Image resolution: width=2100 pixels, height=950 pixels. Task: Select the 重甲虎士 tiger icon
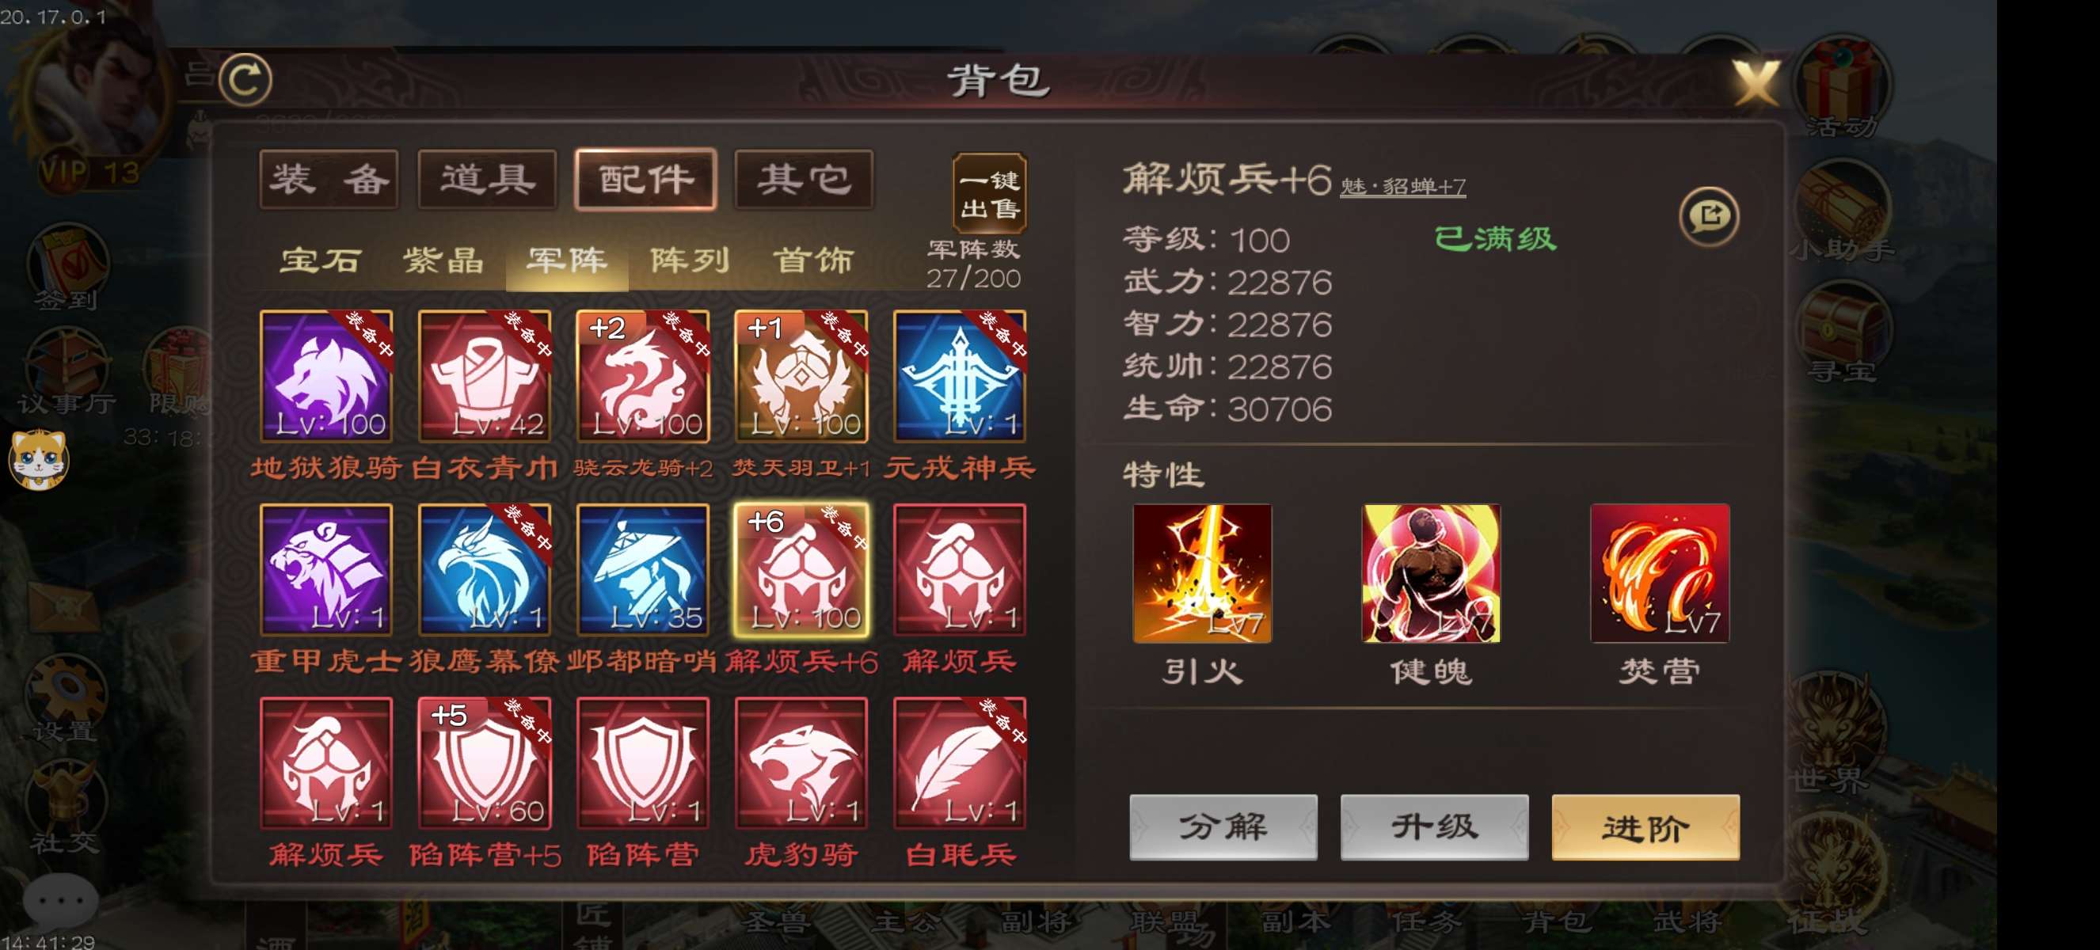click(x=326, y=569)
